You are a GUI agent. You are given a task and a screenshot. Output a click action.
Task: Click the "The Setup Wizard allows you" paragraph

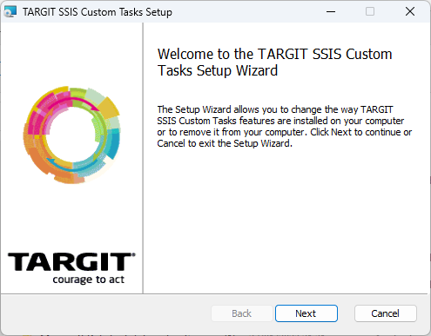(285, 127)
